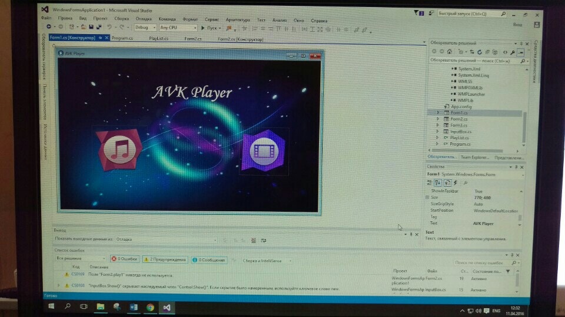Click the taskbar Search magnifier icon
This screenshot has height=317, width=565.
[x=67, y=306]
